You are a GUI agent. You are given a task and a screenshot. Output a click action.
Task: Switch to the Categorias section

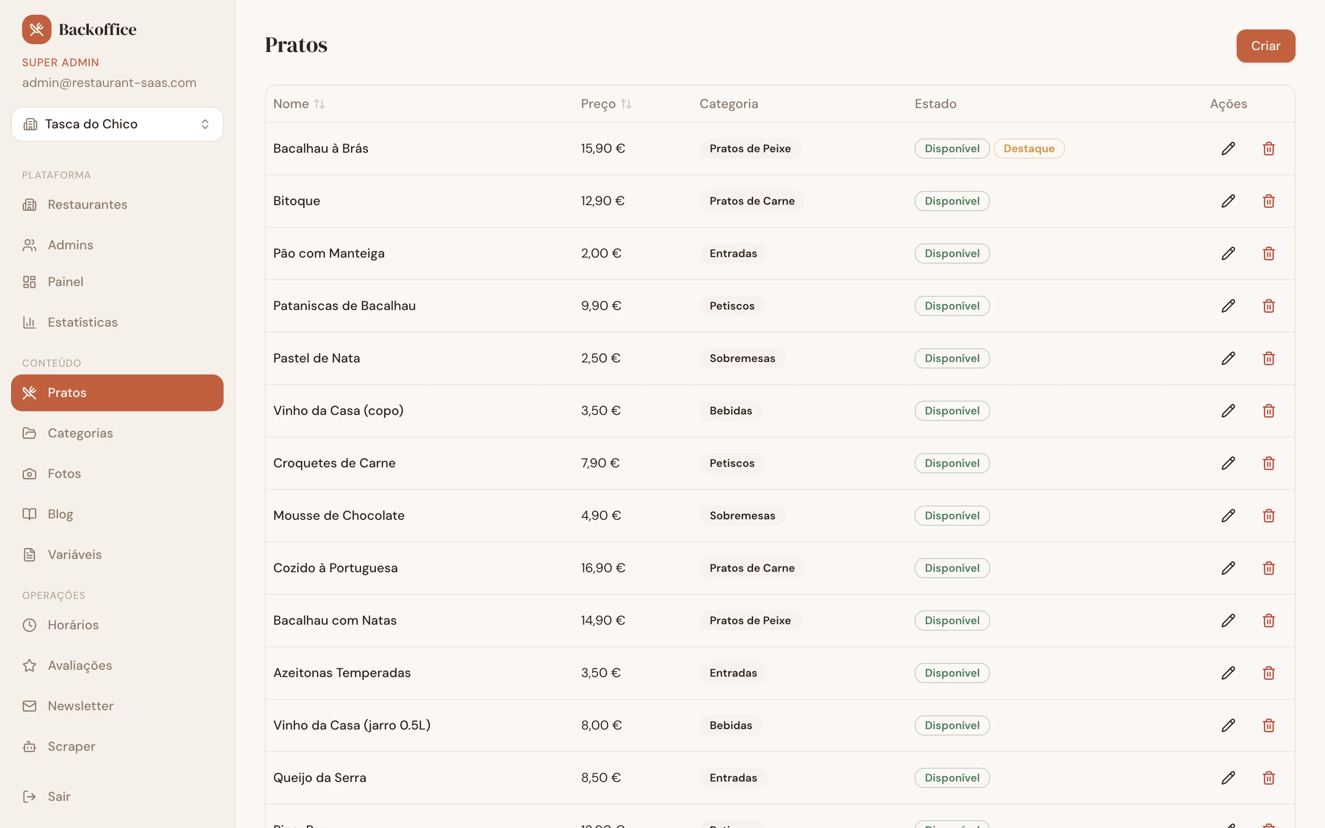[80, 432]
